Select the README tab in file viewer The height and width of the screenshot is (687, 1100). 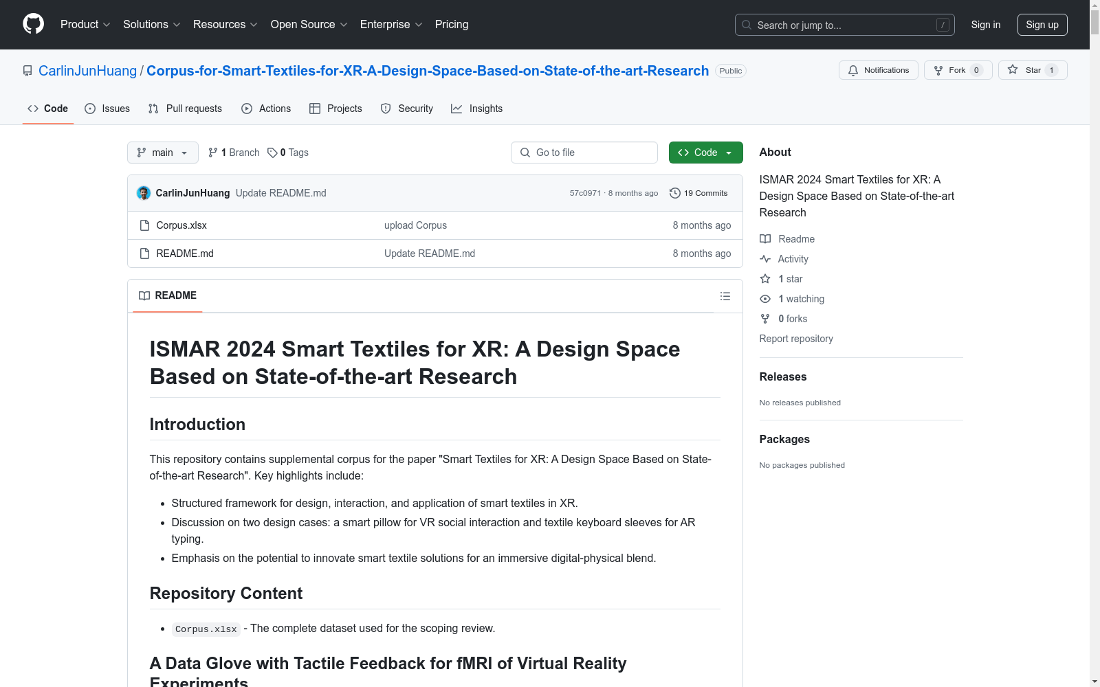(x=168, y=295)
